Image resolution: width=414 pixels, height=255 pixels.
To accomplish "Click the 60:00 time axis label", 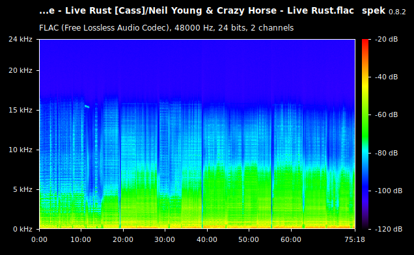I will pyautogui.click(x=291, y=239).
